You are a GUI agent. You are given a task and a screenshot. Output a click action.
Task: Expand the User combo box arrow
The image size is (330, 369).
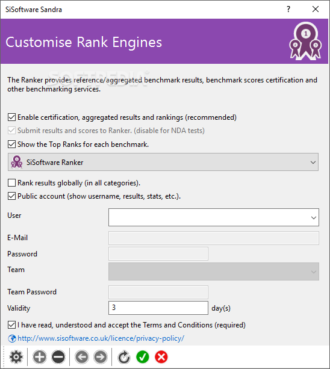tap(314, 217)
